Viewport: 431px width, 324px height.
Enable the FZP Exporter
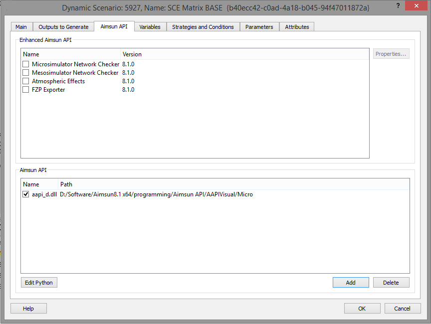click(x=25, y=89)
